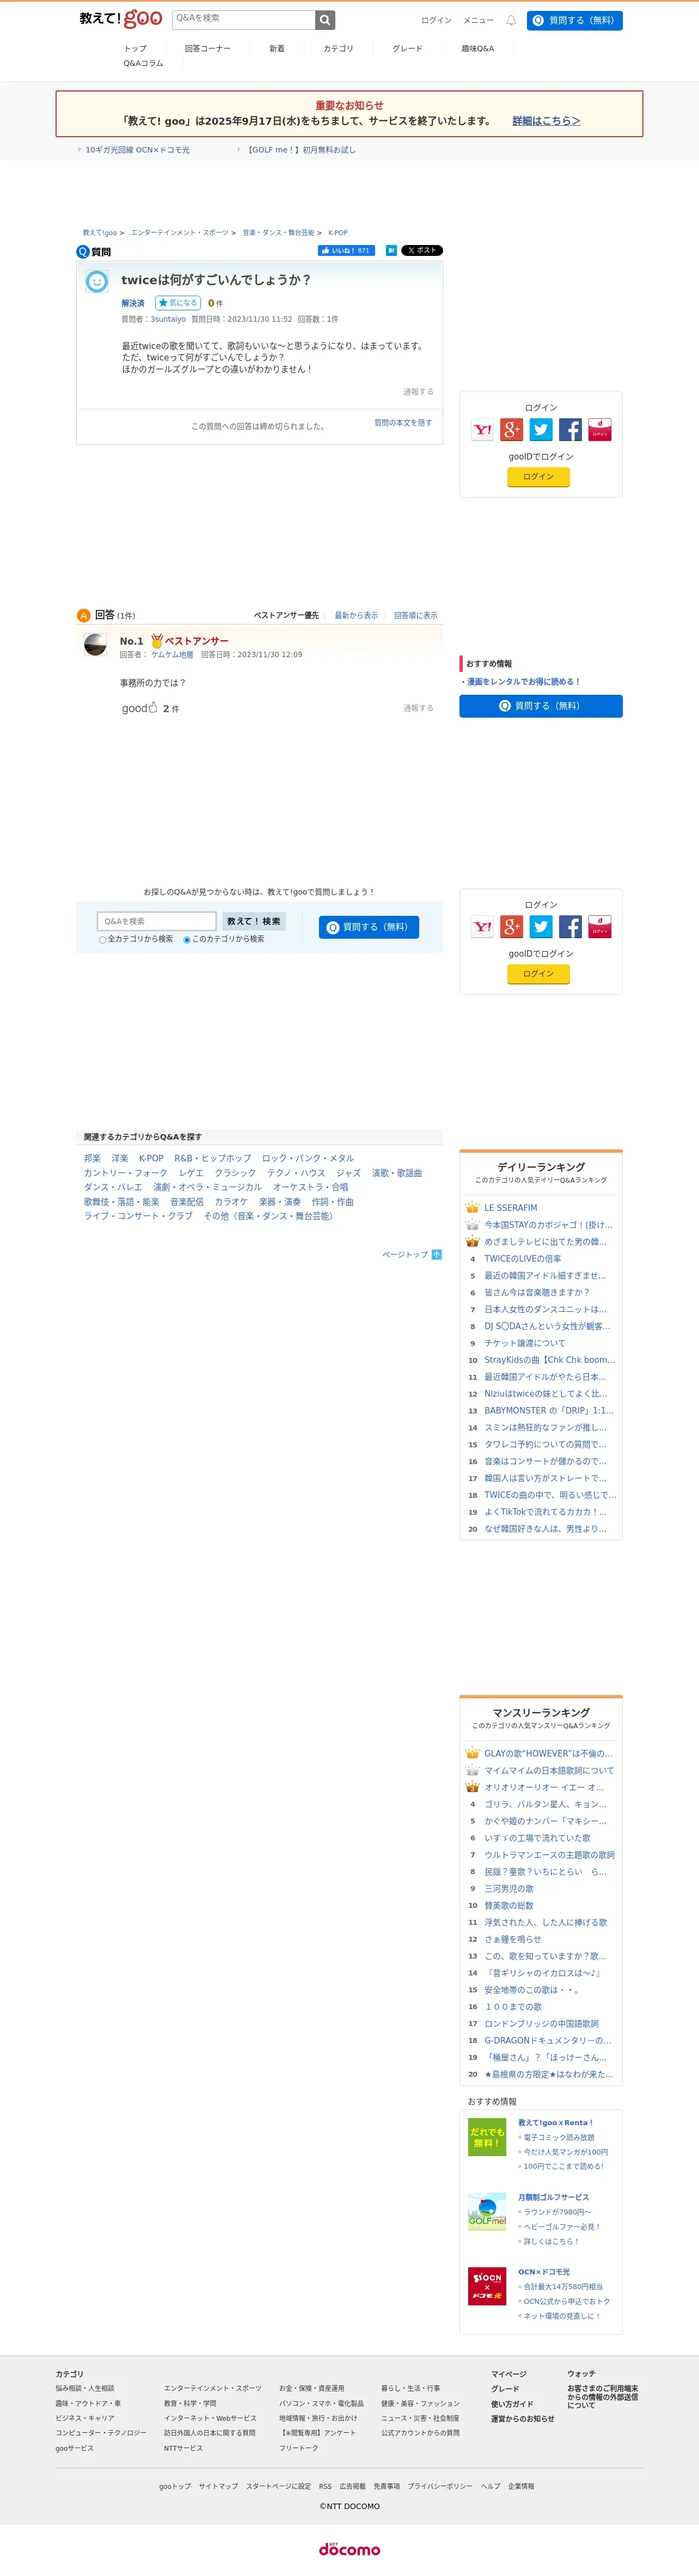Open the 回答コーナー navigation item
Image resolution: width=699 pixels, height=2576 pixels.
tap(207, 48)
